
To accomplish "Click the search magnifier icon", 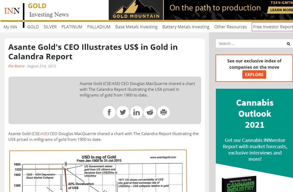I will (x=289, y=44).
